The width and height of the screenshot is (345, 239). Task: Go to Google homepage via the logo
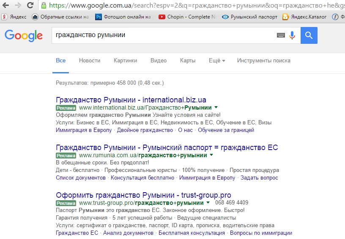(x=24, y=36)
